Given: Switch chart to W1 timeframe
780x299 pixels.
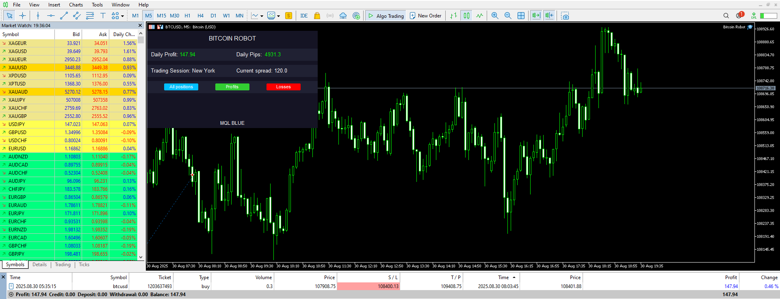Looking at the screenshot, I should pyautogui.click(x=226, y=16).
